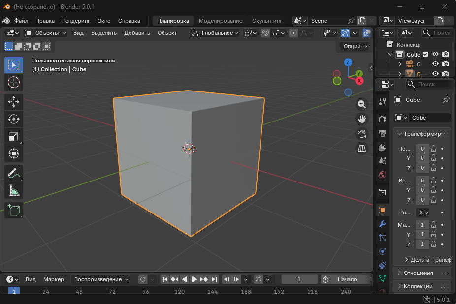Click the Blender logo menu icon
The width and height of the screenshot is (456, 304).
click(6, 21)
